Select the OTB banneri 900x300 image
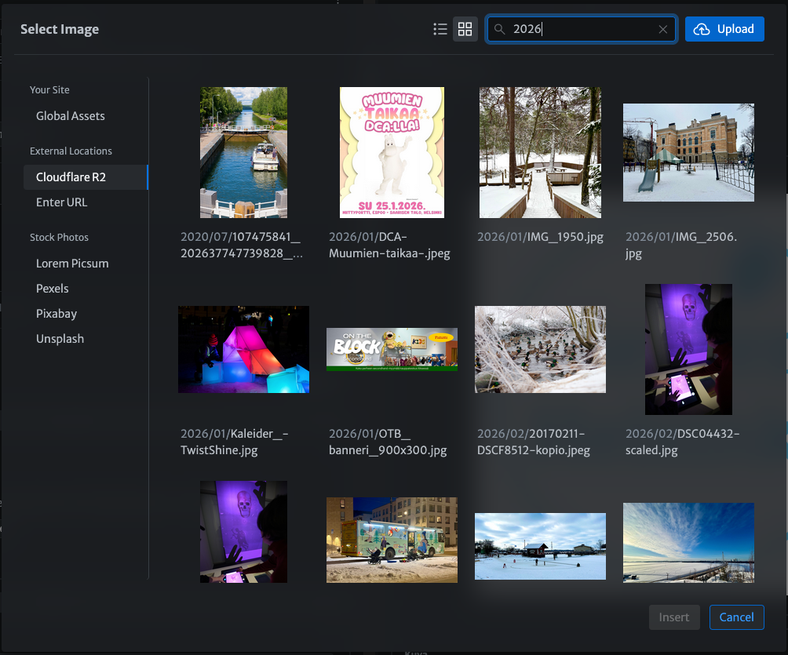Viewport: 788px width, 655px height. [x=392, y=349]
